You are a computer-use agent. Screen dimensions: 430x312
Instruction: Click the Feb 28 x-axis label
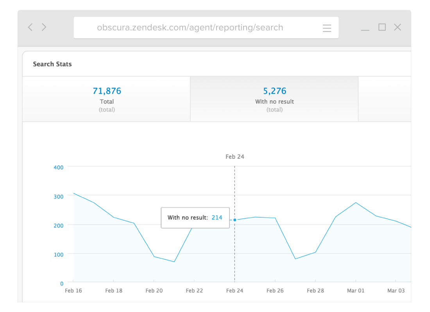[315, 291]
